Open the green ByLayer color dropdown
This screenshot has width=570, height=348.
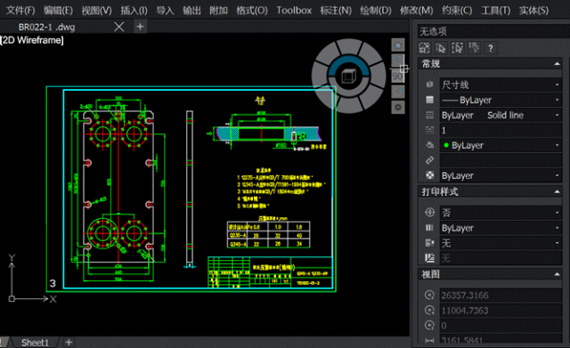coord(501,146)
